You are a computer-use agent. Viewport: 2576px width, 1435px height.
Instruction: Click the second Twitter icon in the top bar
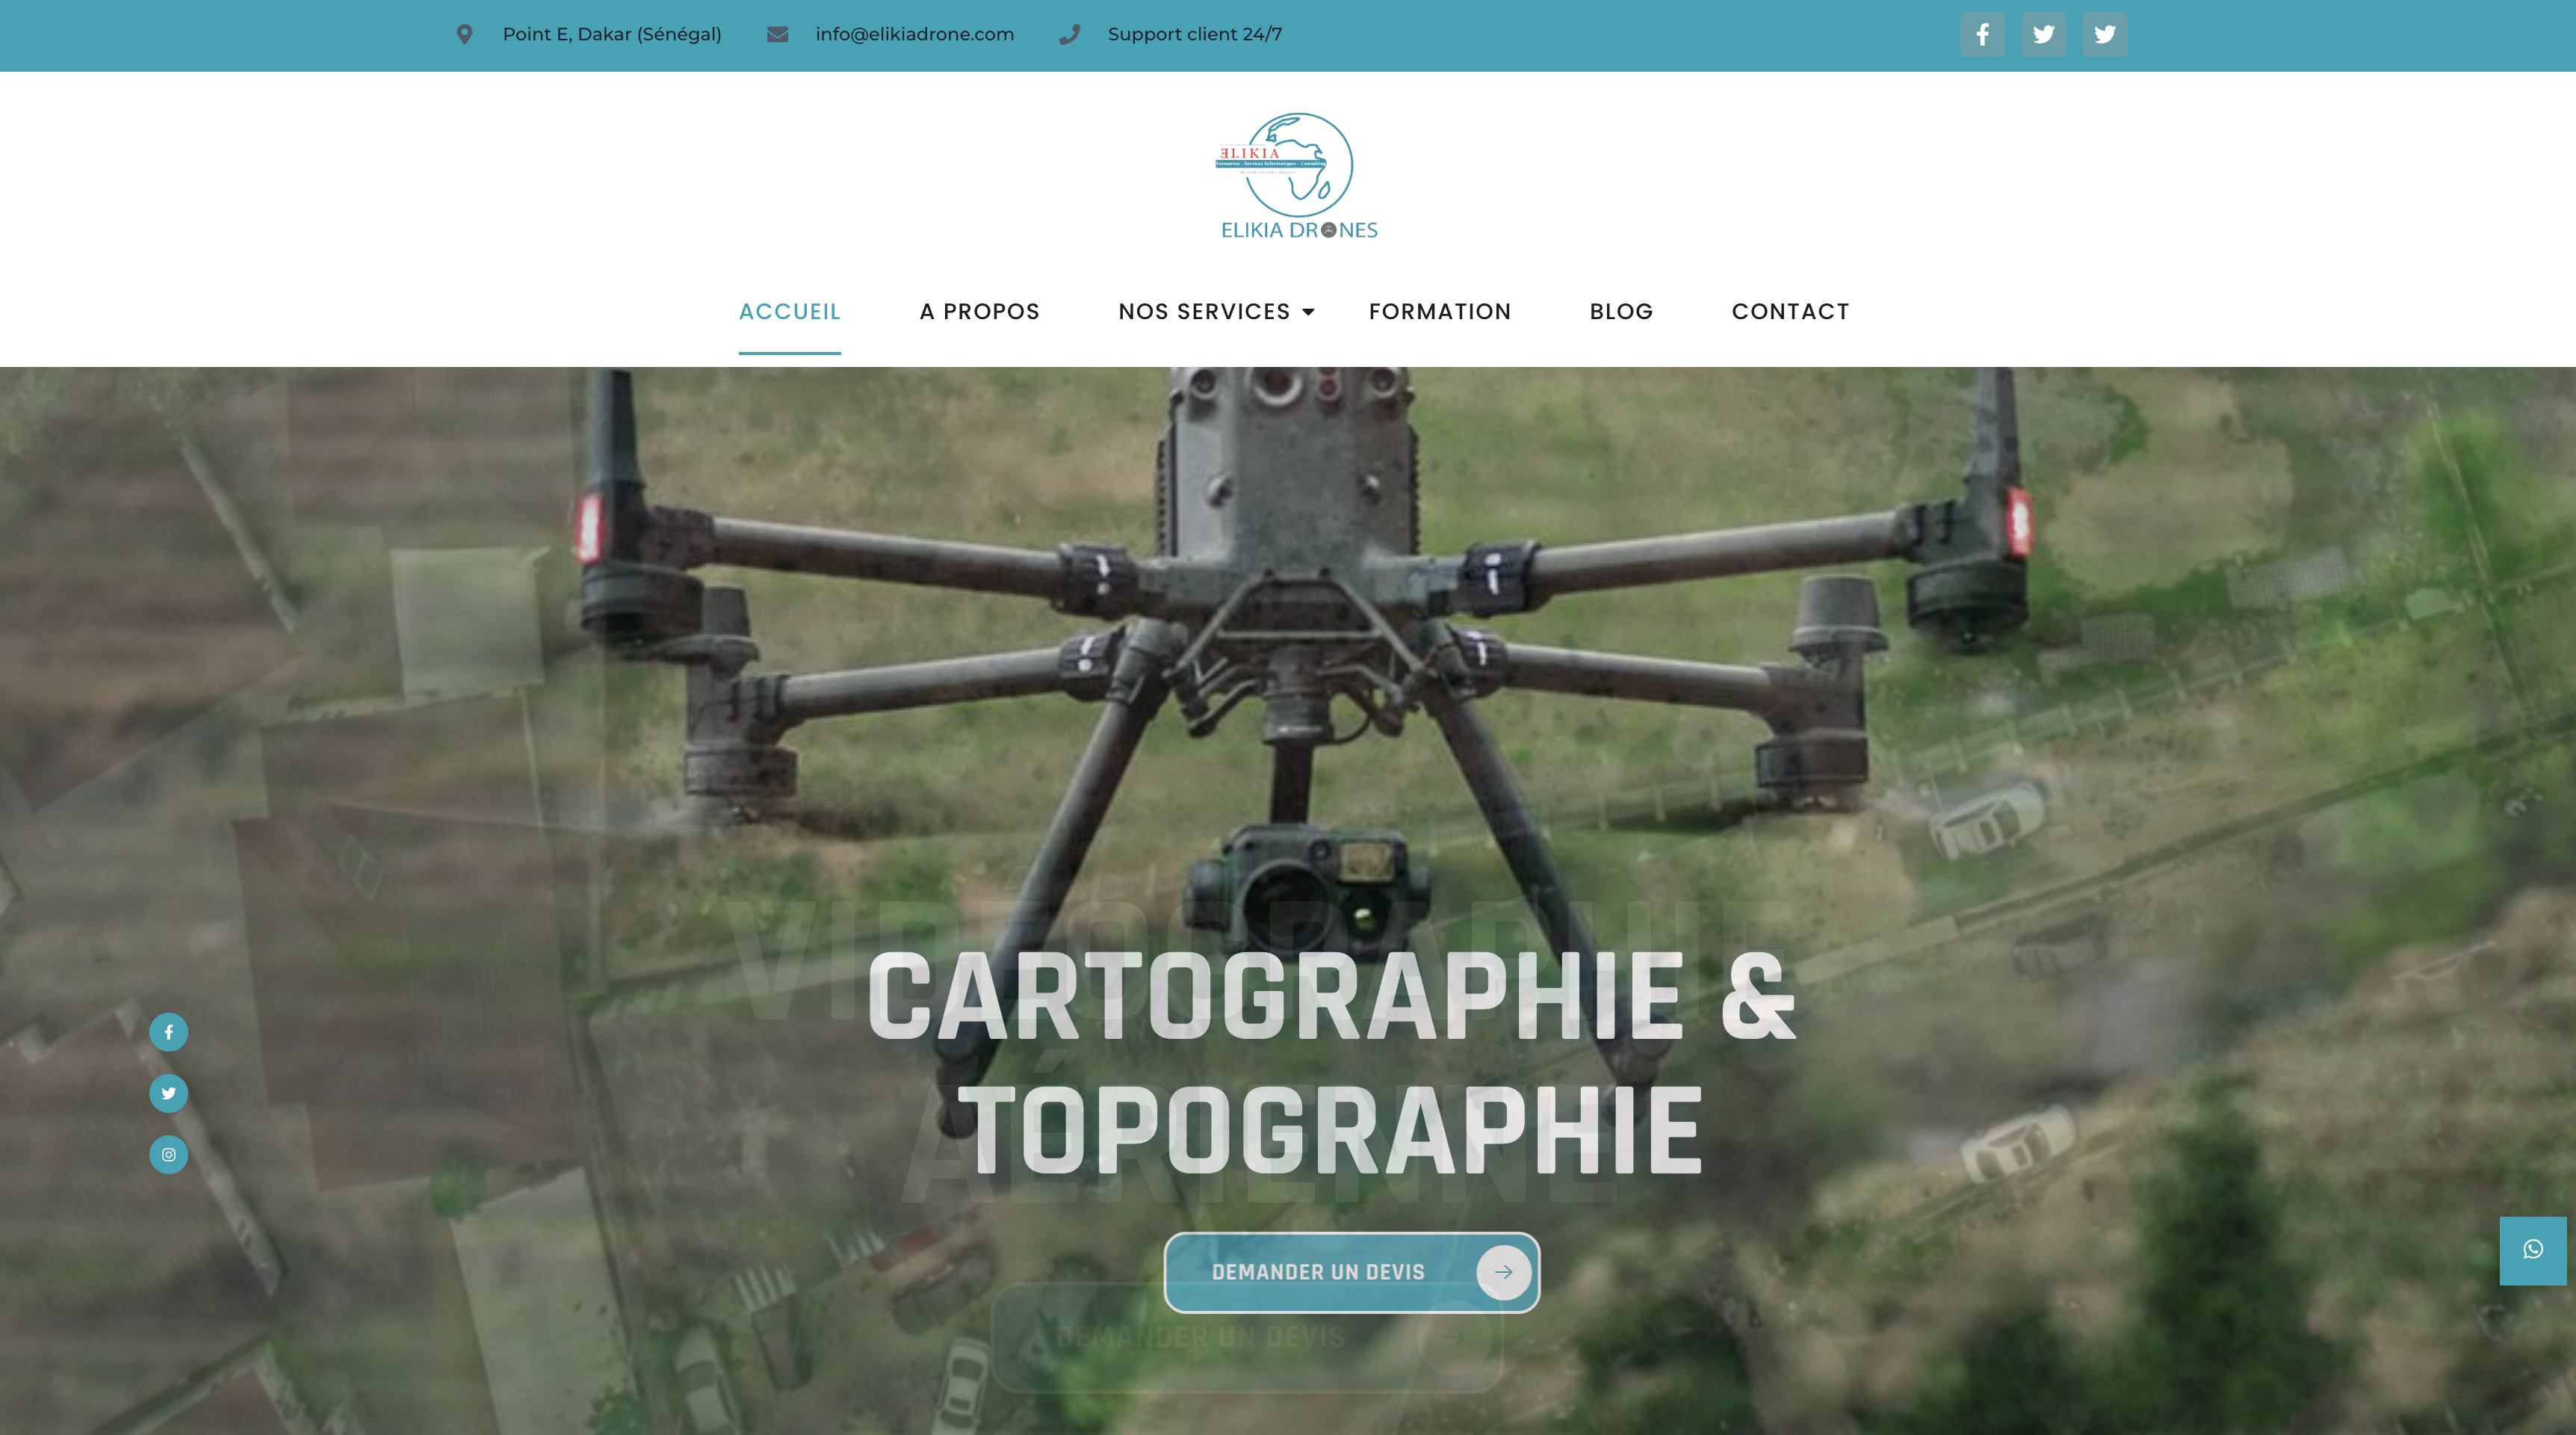click(2105, 34)
